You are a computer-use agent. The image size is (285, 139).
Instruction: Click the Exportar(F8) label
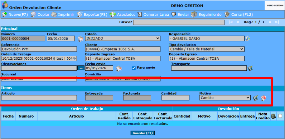coord(96,15)
